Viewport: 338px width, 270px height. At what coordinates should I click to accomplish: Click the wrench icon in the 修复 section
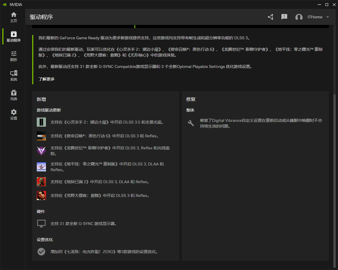pos(191,123)
